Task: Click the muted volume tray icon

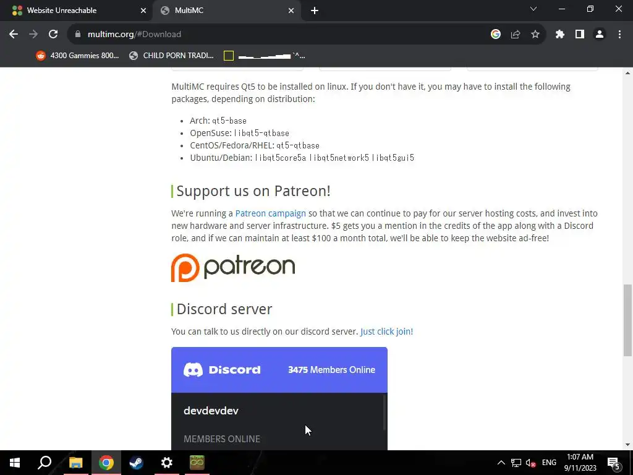Action: click(x=531, y=463)
